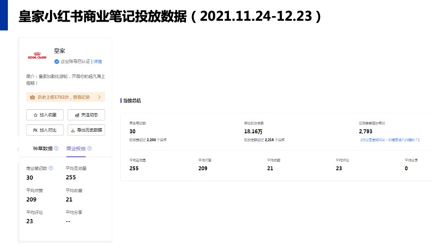Screen dimensions: 444x249
Task: Click the PK 加入对比 button
Action: click(x=45, y=130)
